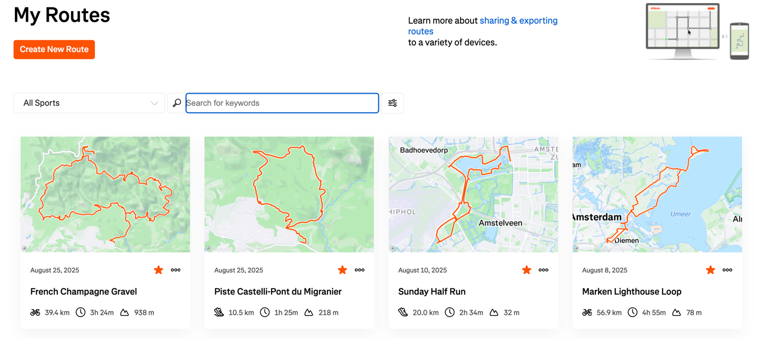Open the Sunday Half Run more options menu
Screen dimensions: 764x339
(x=543, y=270)
